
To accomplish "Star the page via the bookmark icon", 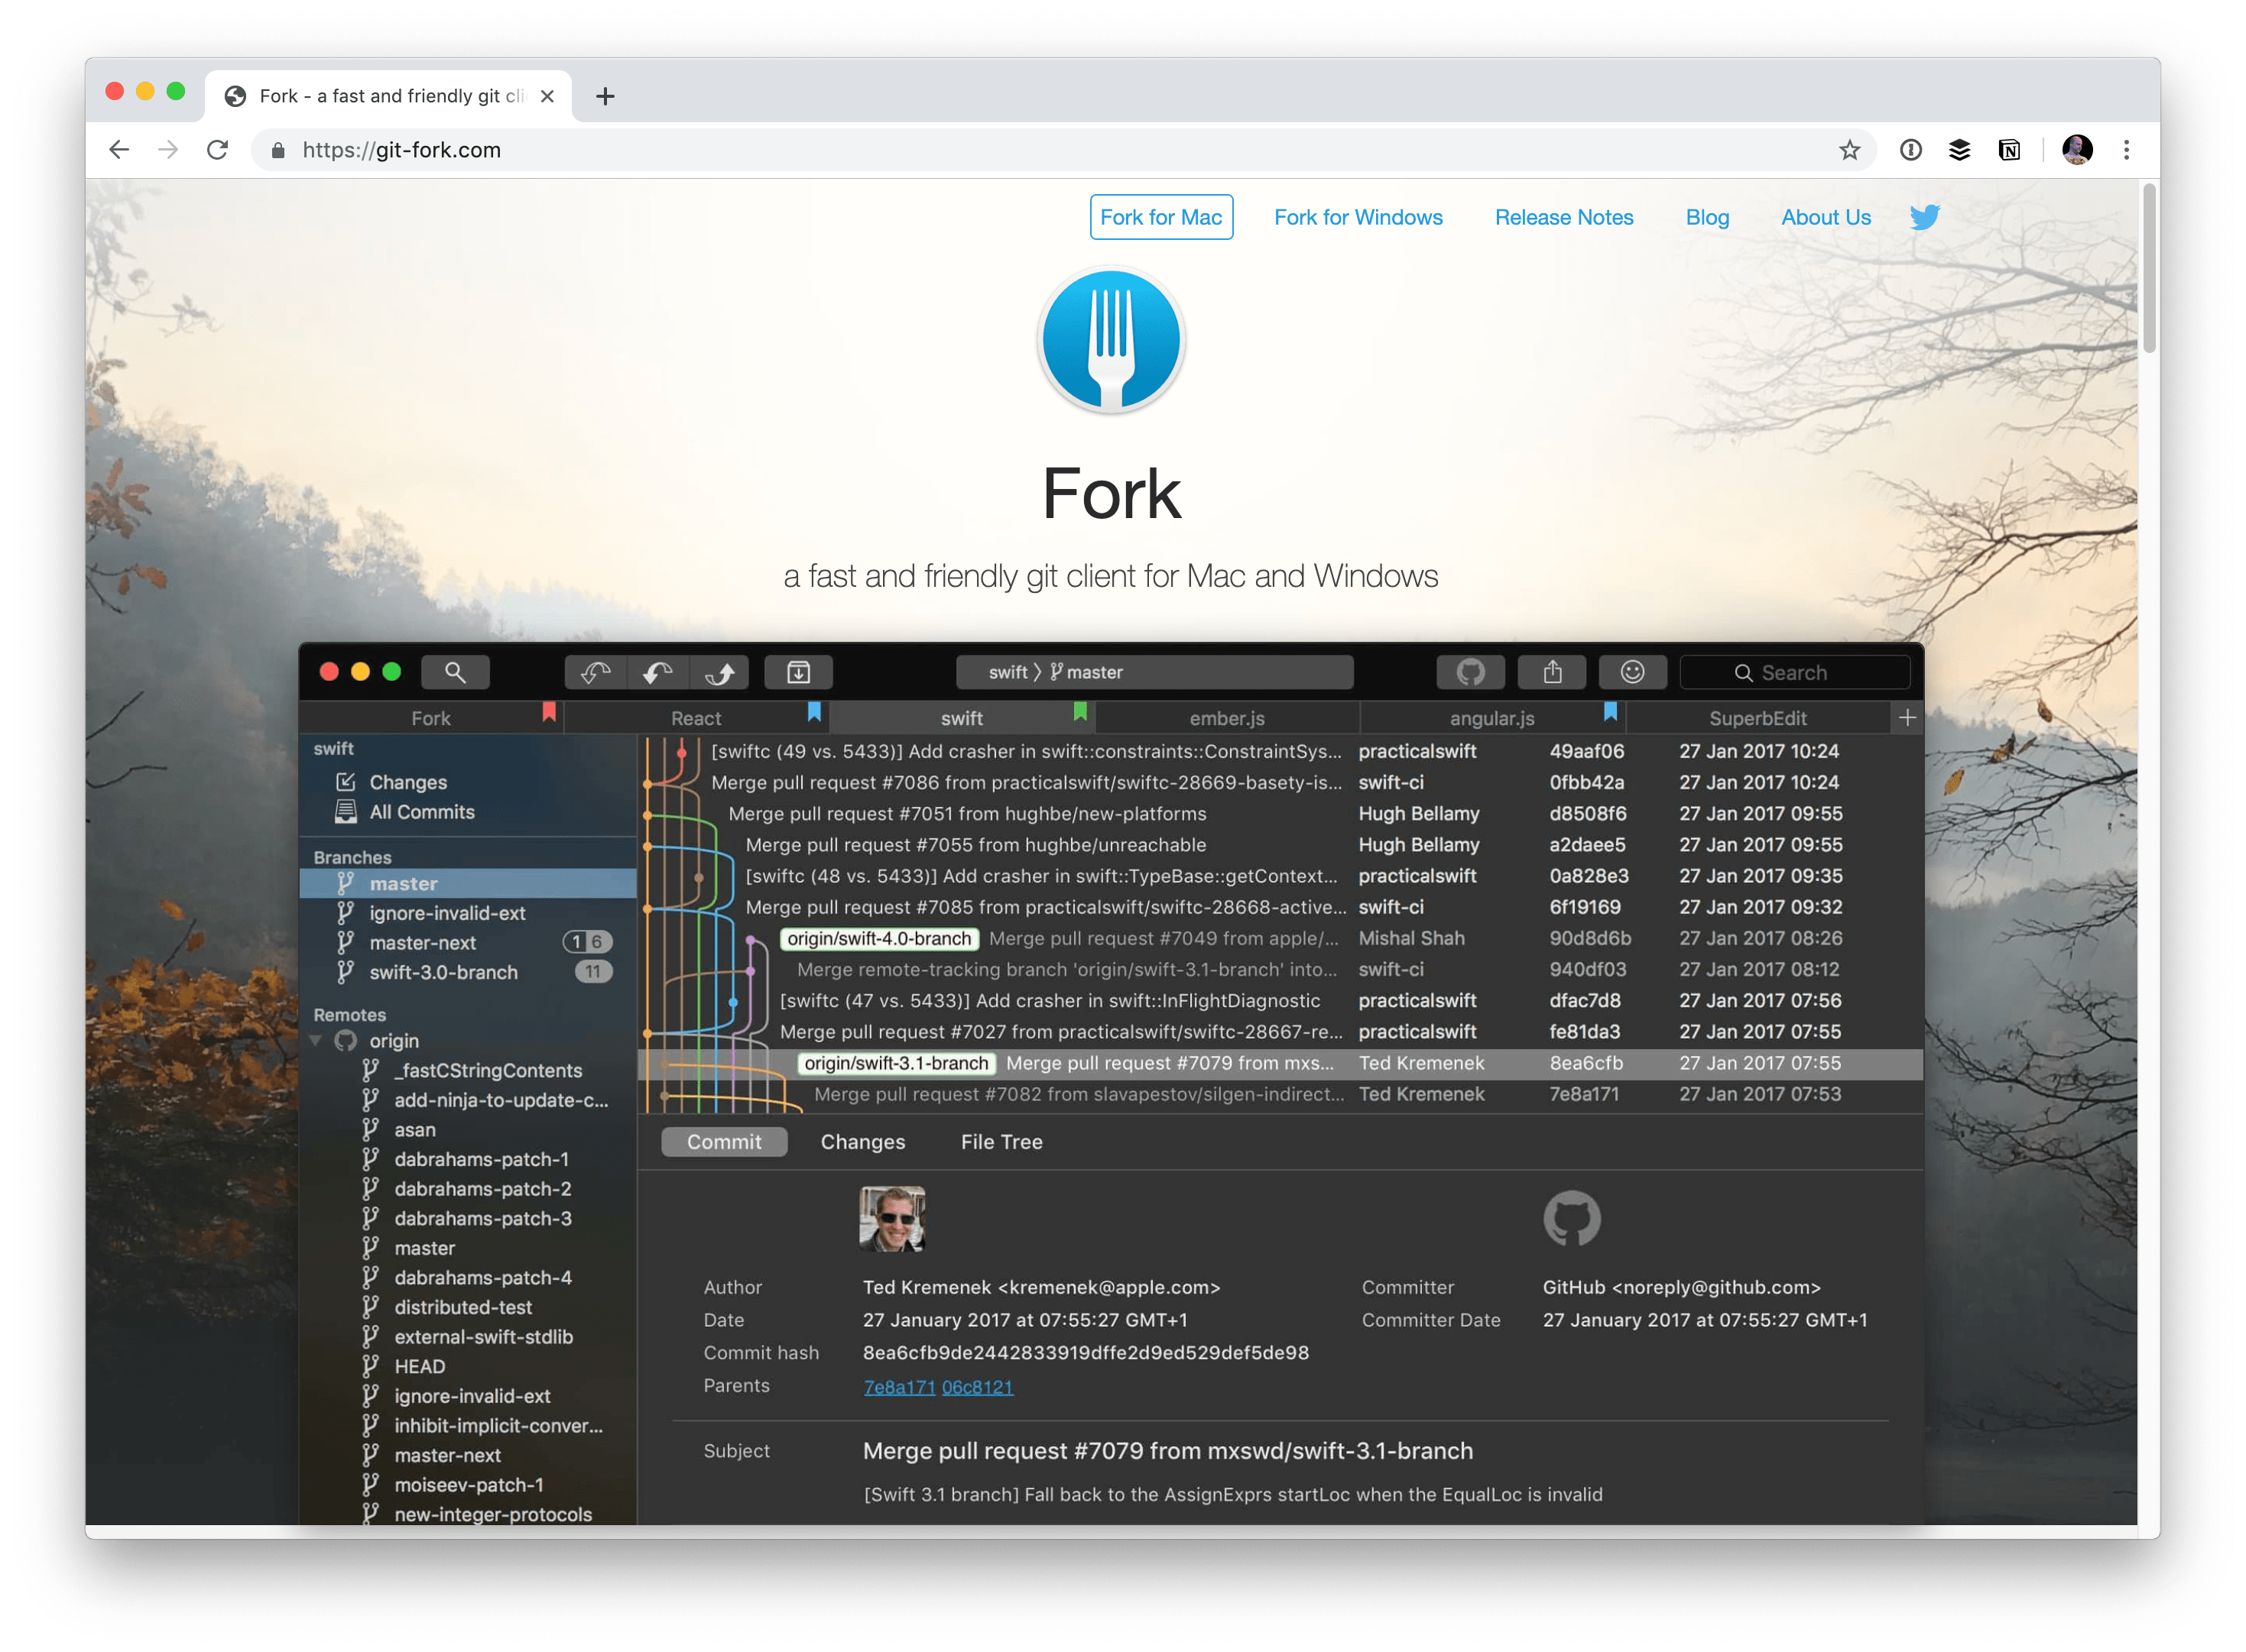I will [1850, 150].
